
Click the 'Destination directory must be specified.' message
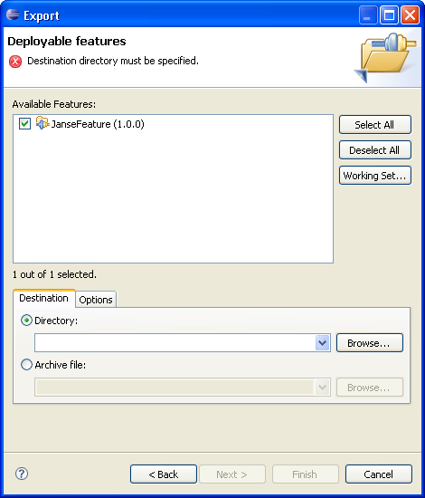[x=113, y=61]
